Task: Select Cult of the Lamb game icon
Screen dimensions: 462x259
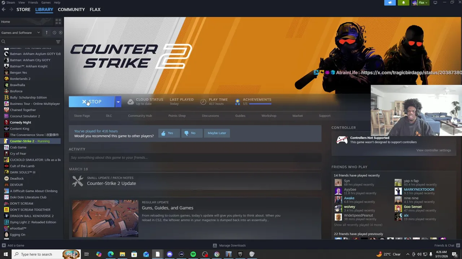Action: pos(6,166)
